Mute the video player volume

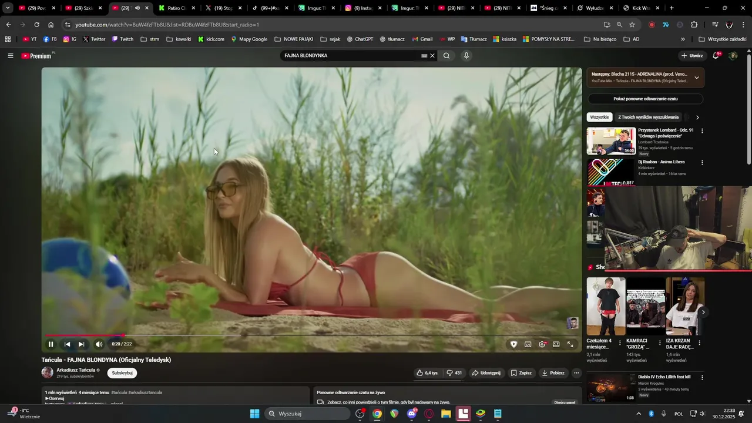point(99,344)
